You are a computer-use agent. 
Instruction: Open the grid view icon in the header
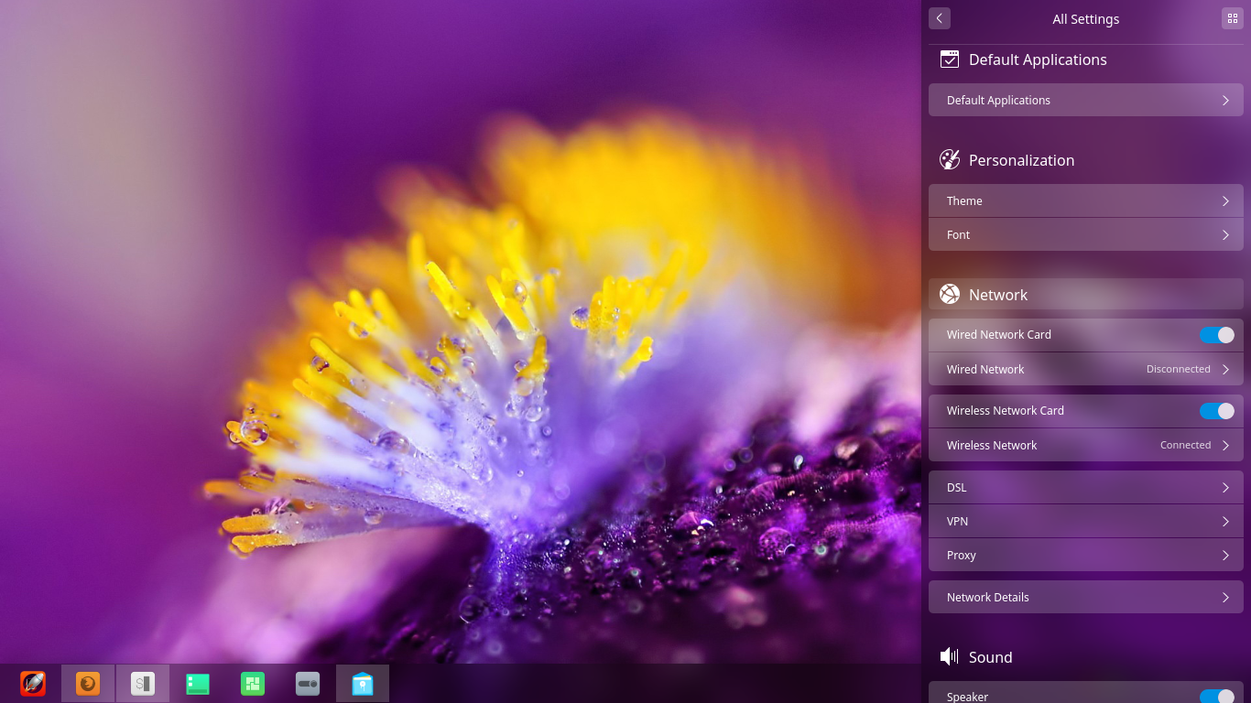1232,18
